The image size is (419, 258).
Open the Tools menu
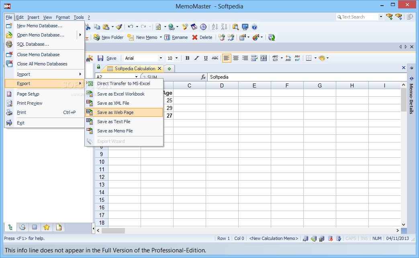coord(79,17)
